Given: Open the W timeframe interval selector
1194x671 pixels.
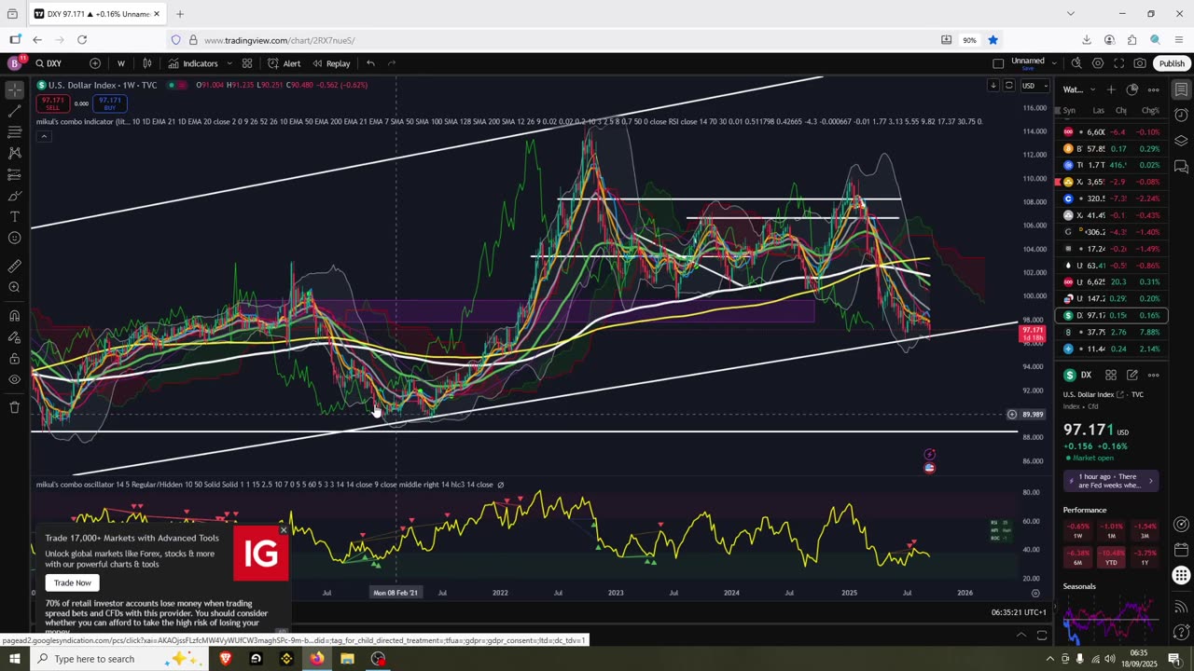Looking at the screenshot, I should 120,63.
